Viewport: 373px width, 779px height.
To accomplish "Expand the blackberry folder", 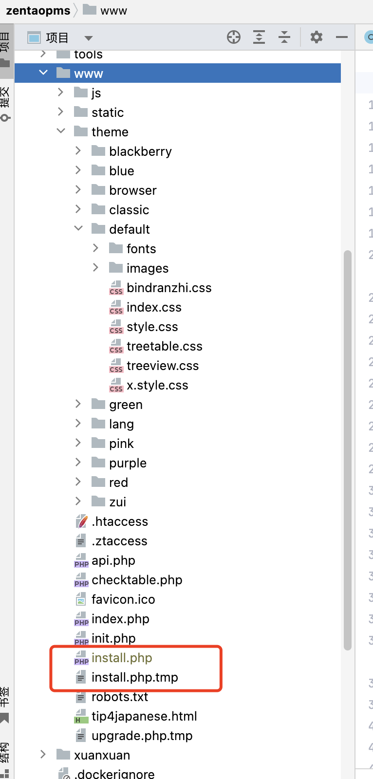I will coord(78,151).
